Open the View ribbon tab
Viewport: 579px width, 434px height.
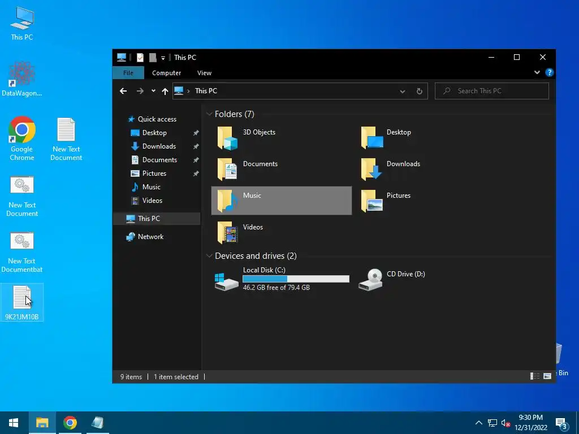(204, 73)
